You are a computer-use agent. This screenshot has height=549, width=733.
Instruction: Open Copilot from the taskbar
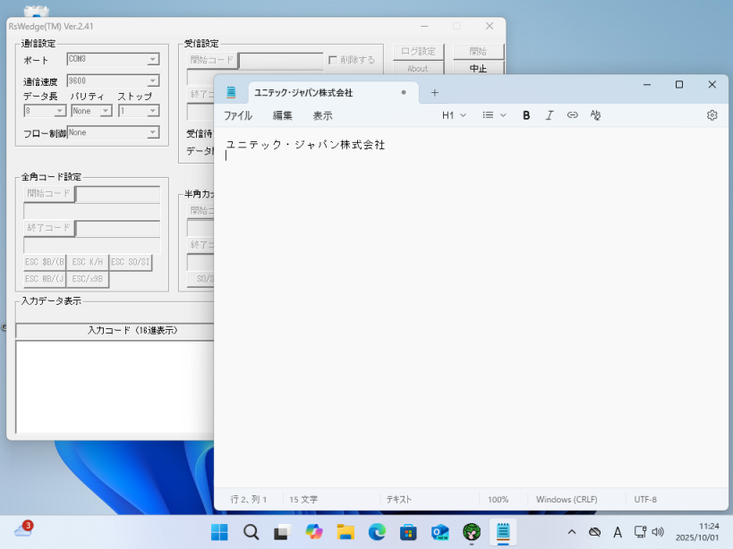313,532
